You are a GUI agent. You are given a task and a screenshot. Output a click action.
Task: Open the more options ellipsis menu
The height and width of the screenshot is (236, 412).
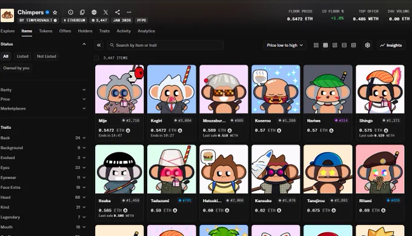pyautogui.click(x=129, y=12)
